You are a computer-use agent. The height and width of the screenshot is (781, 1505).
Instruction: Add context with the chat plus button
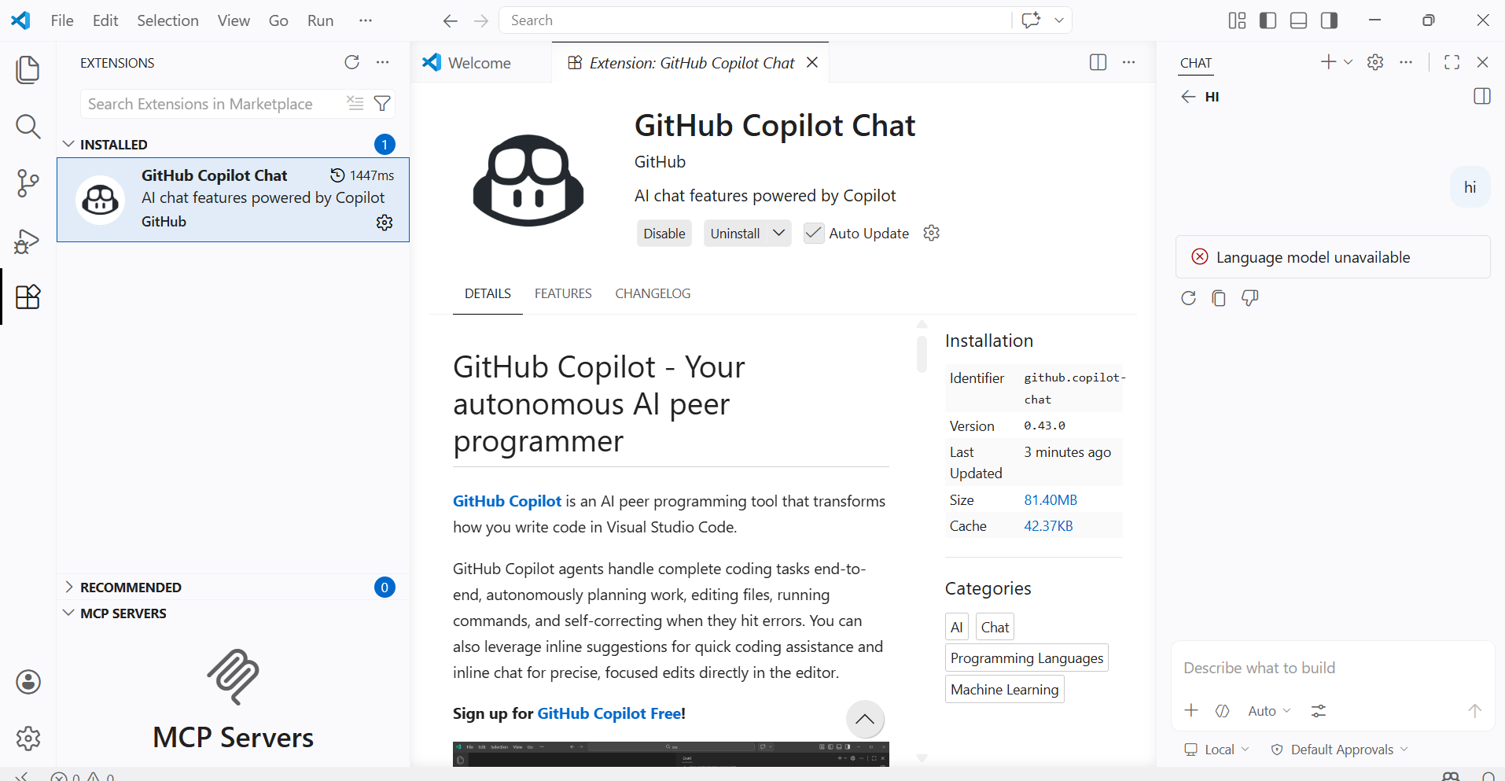coord(1191,711)
